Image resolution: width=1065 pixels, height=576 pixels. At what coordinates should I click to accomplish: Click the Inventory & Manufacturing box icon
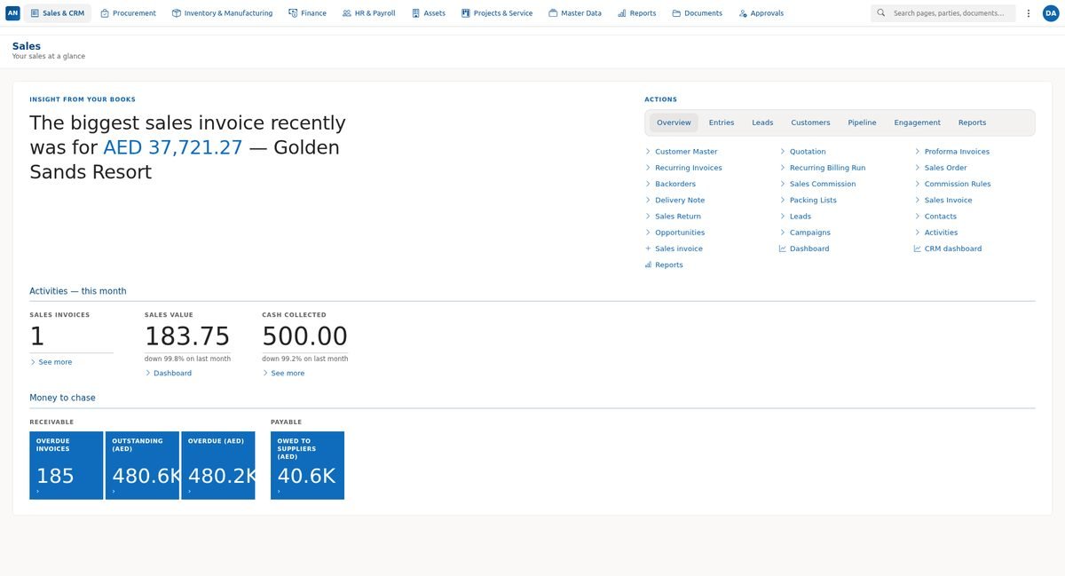pyautogui.click(x=177, y=13)
